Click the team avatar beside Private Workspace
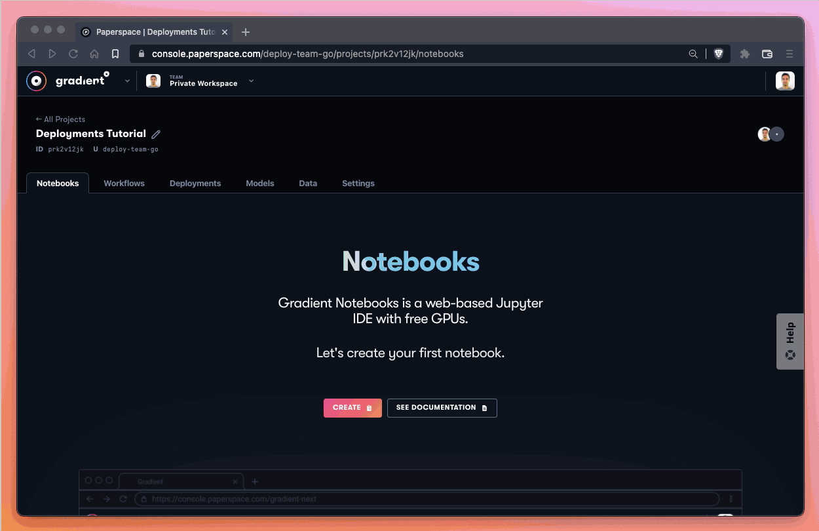Viewport: 819px width, 531px height. pos(153,81)
